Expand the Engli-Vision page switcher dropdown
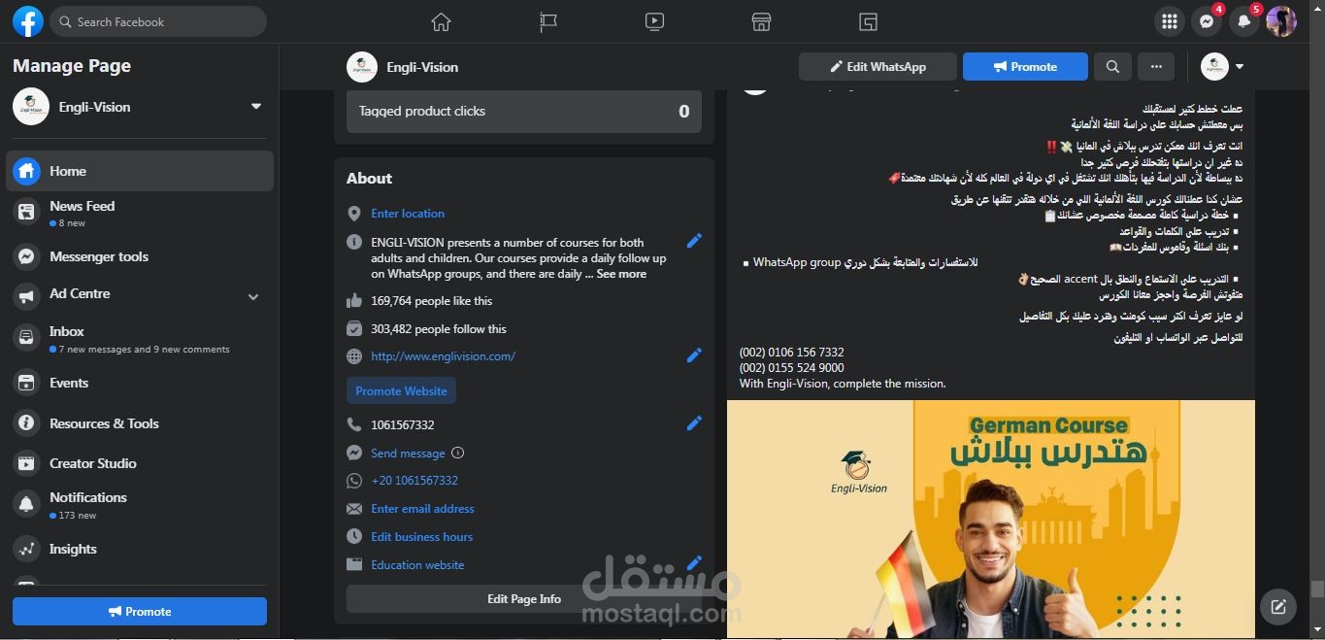1325x640 pixels. tap(256, 107)
